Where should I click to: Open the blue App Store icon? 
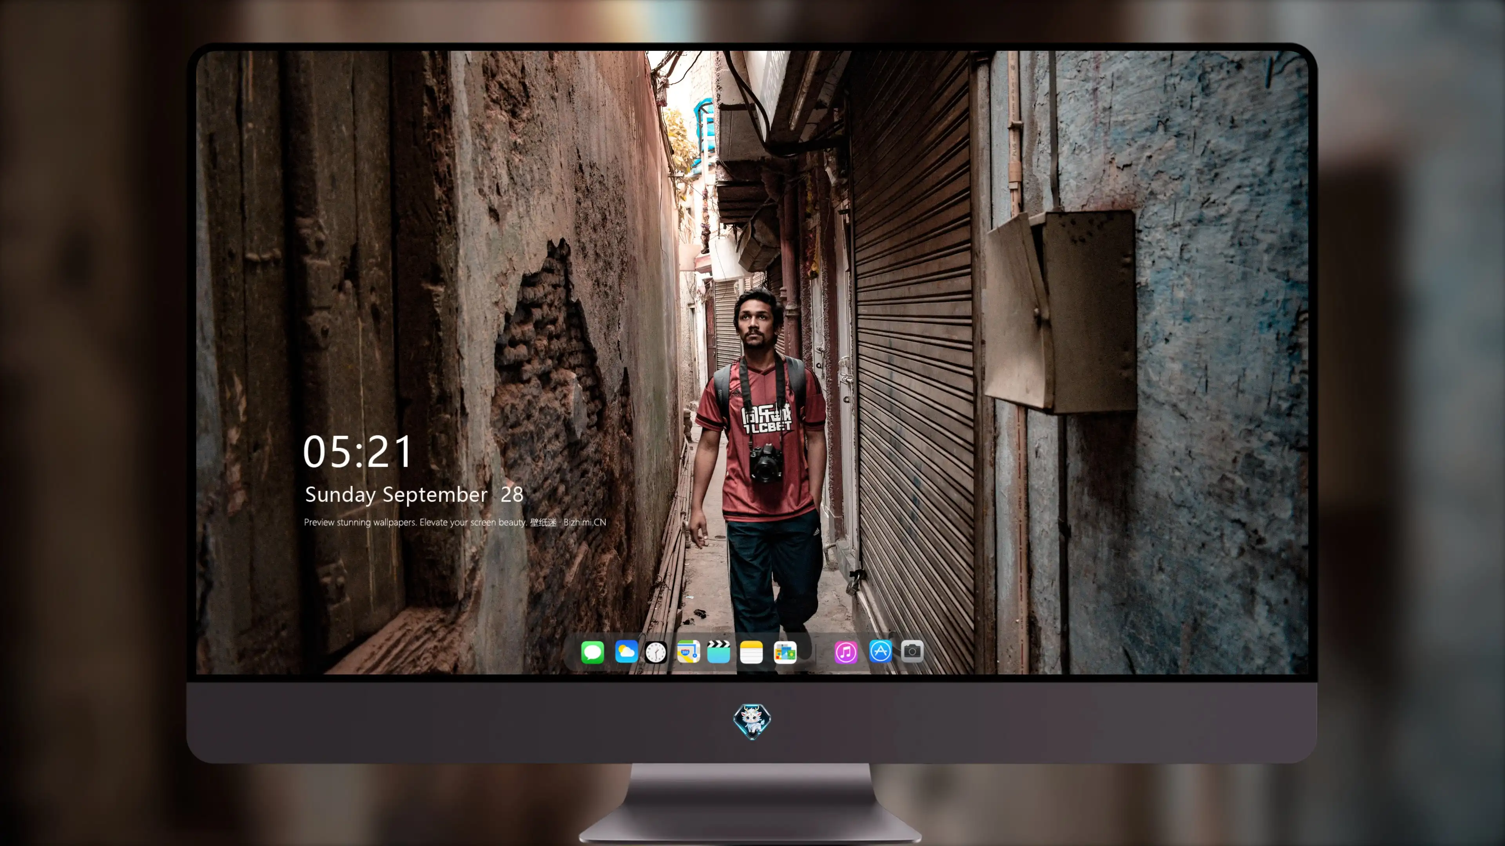pyautogui.click(x=880, y=651)
